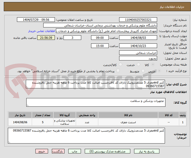Click the کد کالا column header
This screenshot has width=191, height=158.
point(168,115)
